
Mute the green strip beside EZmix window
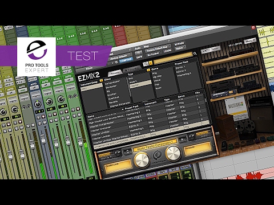79,114
